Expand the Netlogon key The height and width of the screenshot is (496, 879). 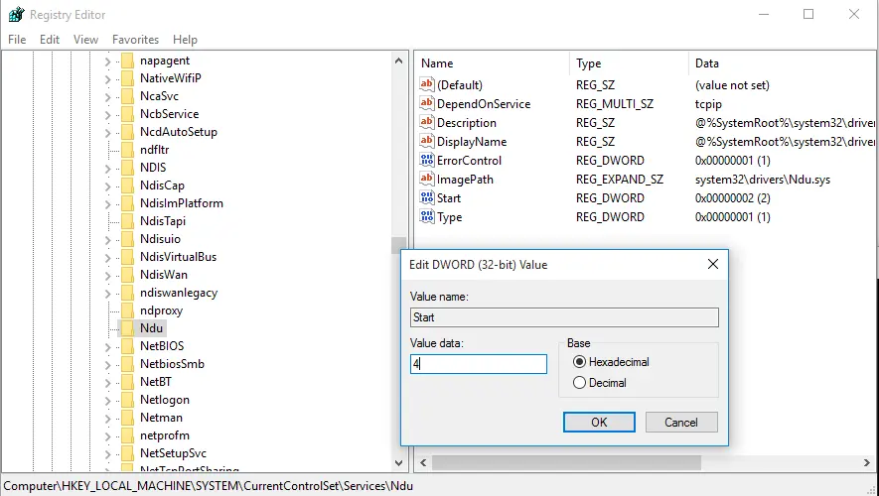click(107, 400)
